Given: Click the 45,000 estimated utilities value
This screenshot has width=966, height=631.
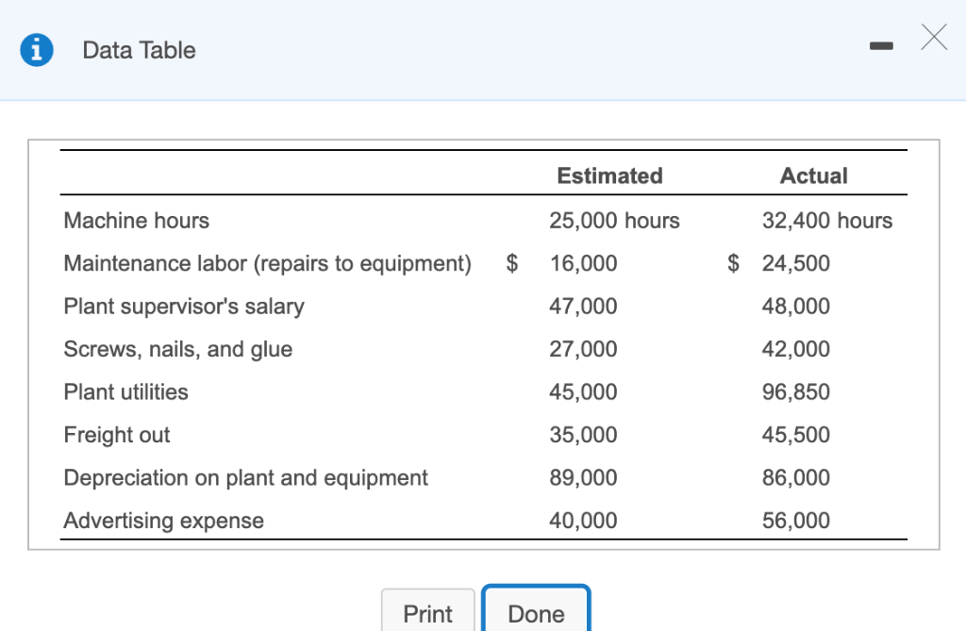Looking at the screenshot, I should pyautogui.click(x=583, y=392).
